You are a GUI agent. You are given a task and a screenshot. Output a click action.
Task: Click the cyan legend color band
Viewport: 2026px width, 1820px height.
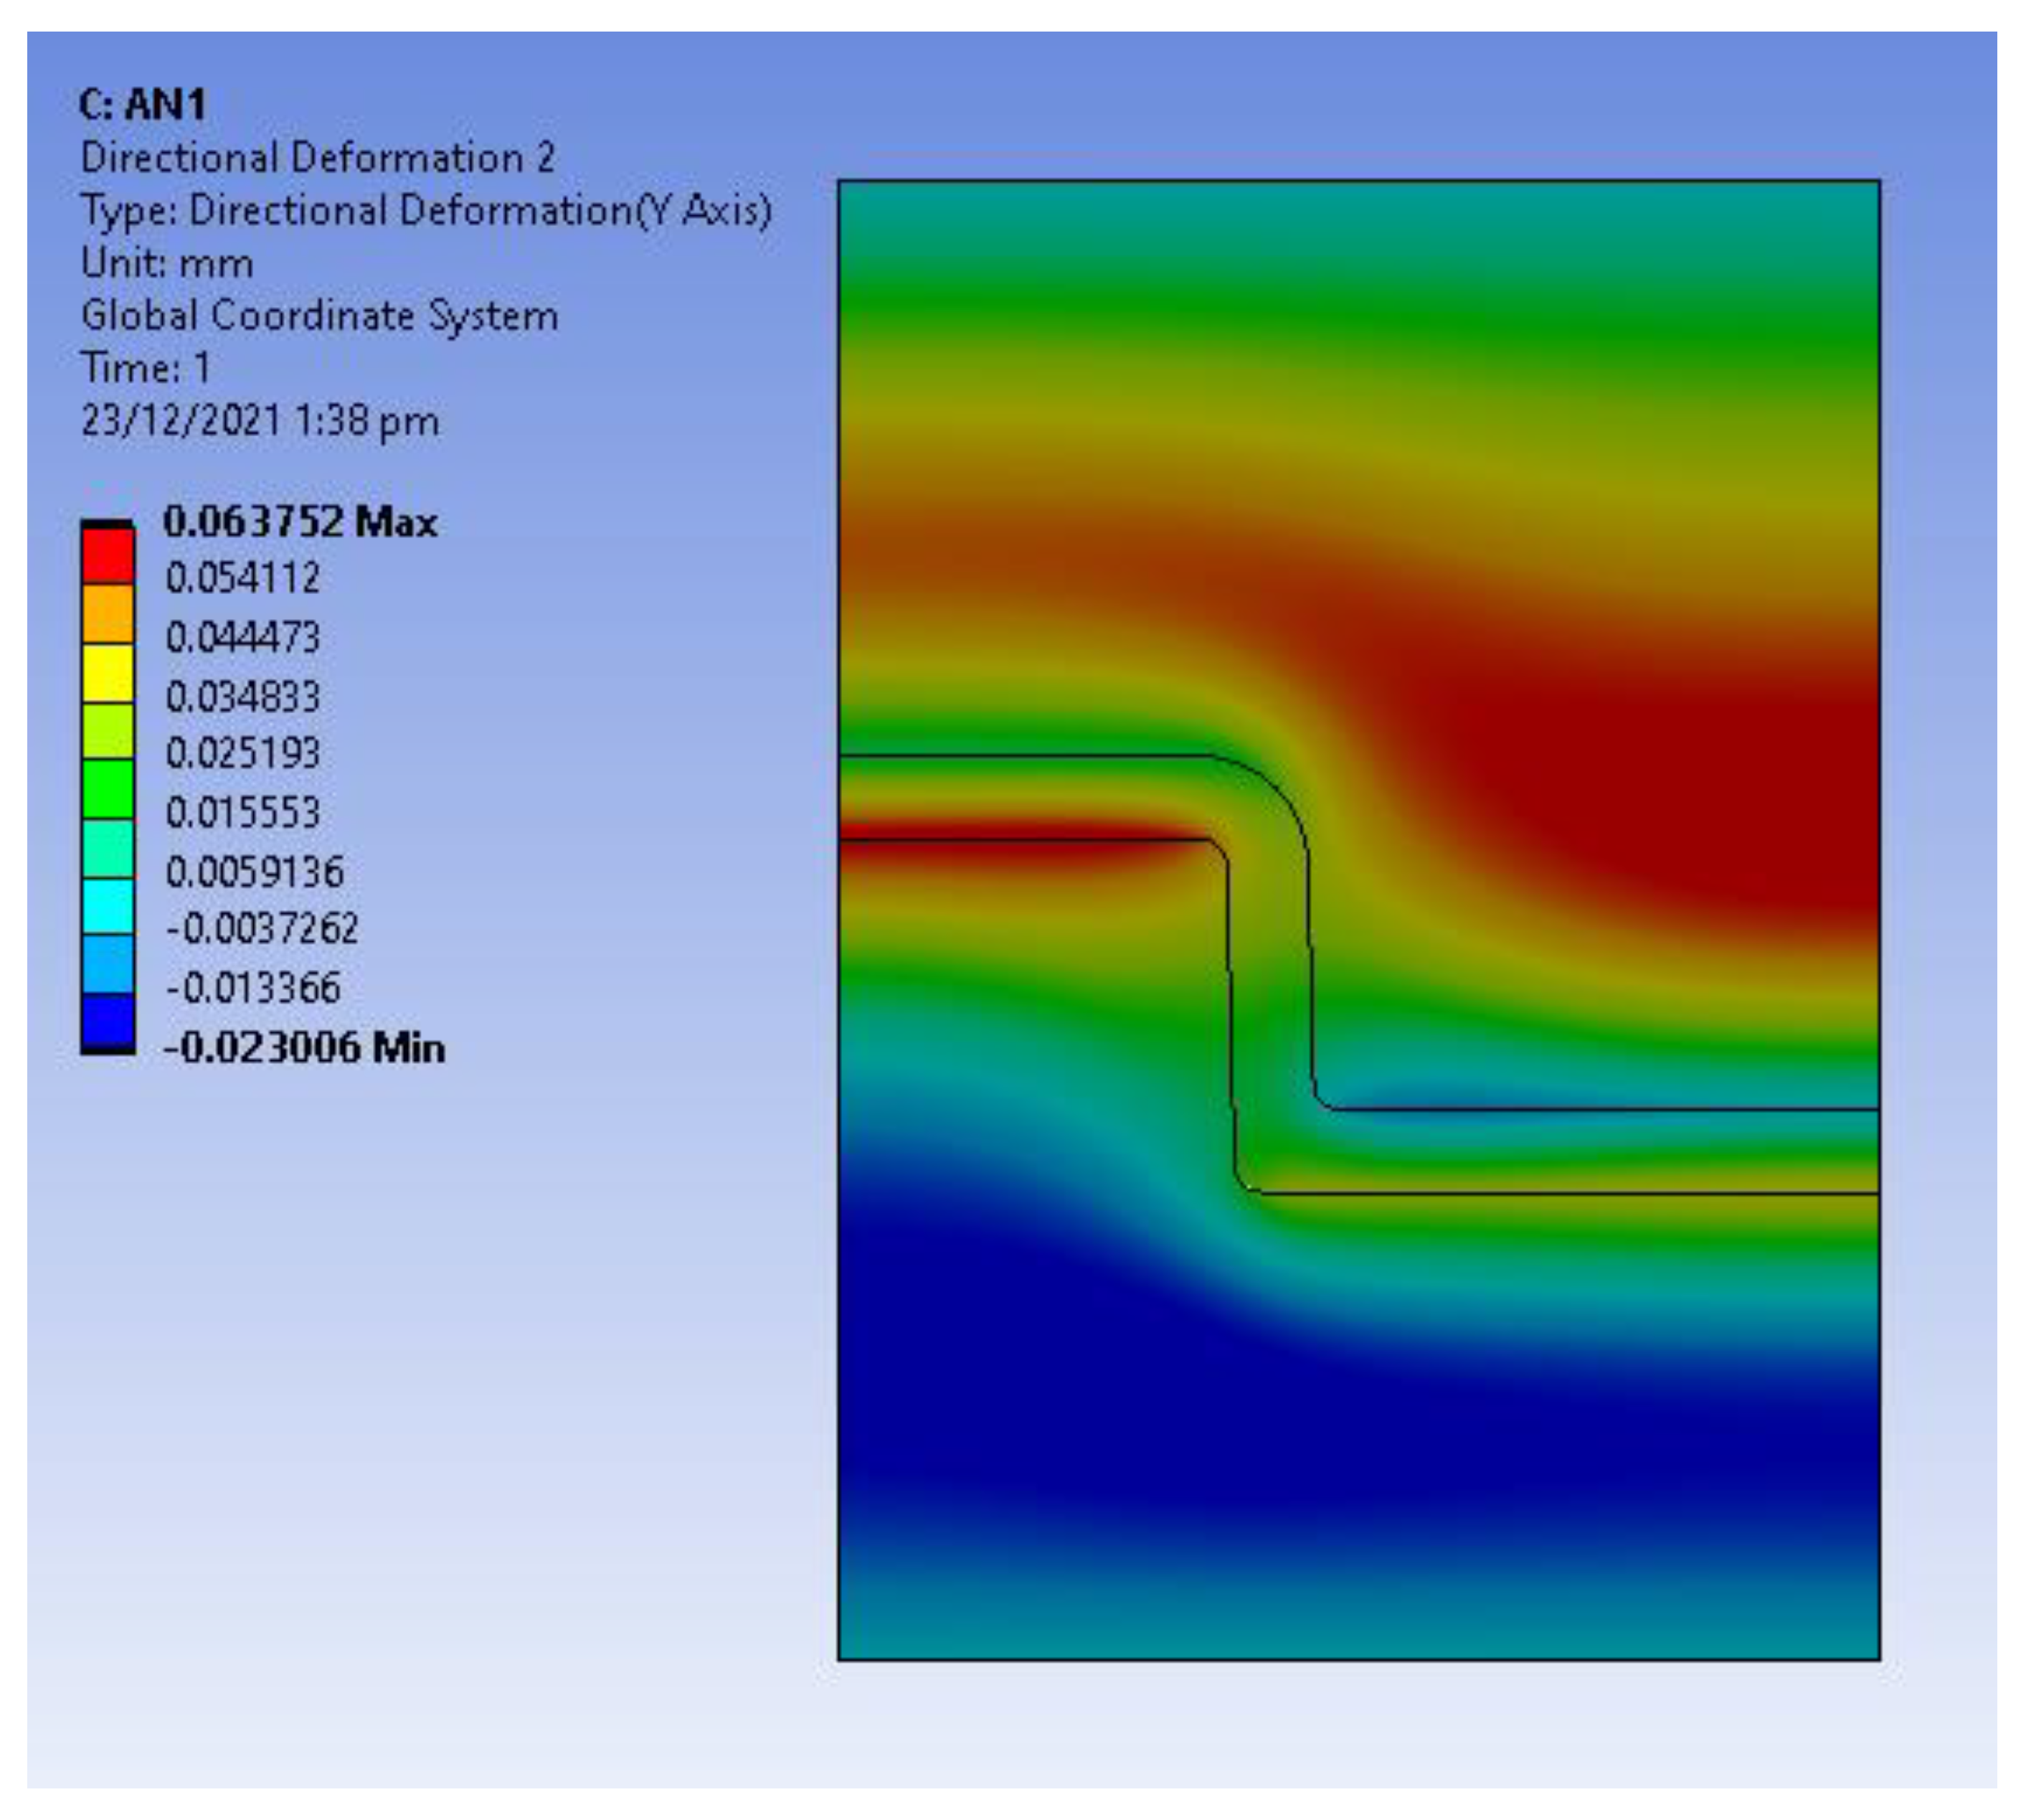107,905
